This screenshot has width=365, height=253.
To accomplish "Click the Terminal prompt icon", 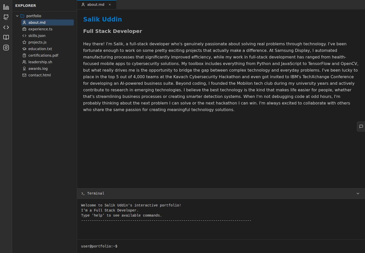I will tap(83, 194).
